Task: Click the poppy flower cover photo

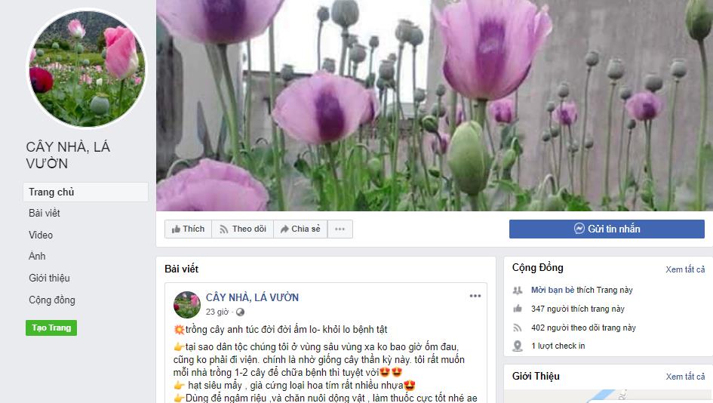Action: [435, 106]
